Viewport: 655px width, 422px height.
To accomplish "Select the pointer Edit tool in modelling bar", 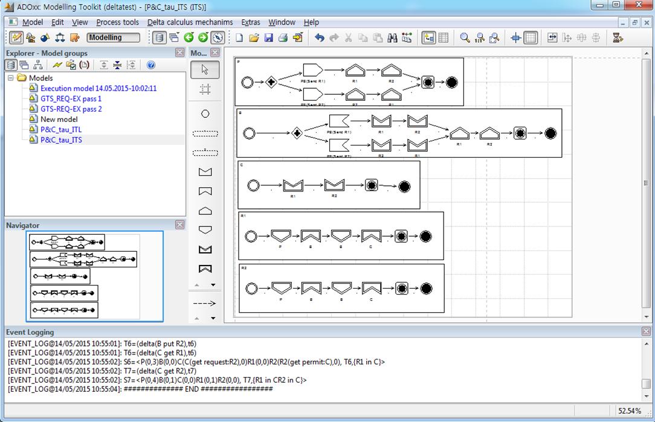I will 205,69.
